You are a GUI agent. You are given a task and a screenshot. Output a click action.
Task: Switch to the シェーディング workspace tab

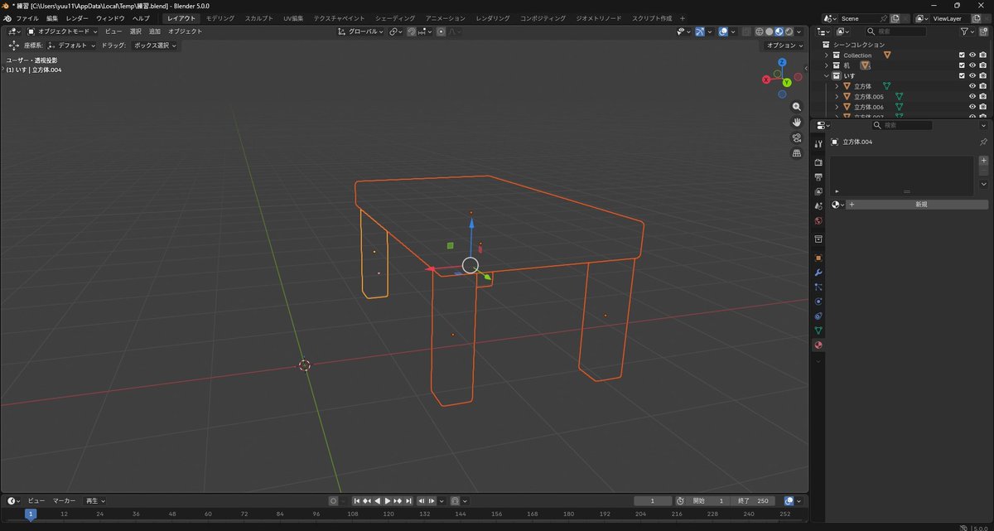tap(393, 18)
